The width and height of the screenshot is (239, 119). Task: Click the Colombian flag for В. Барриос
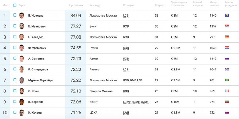(227, 102)
